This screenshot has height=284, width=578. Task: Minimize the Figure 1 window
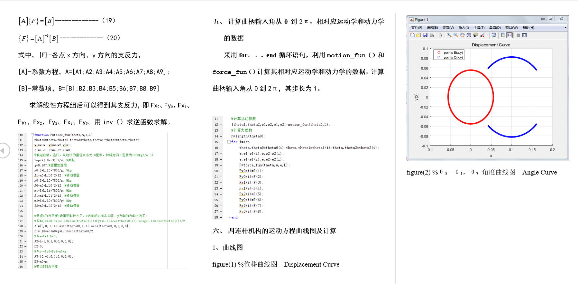(543, 19)
